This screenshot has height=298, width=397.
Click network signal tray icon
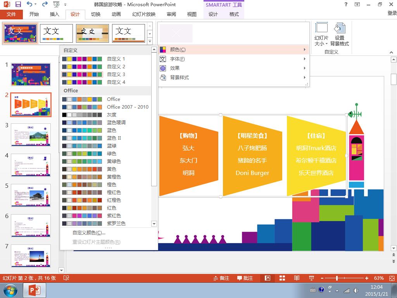[x=347, y=291]
